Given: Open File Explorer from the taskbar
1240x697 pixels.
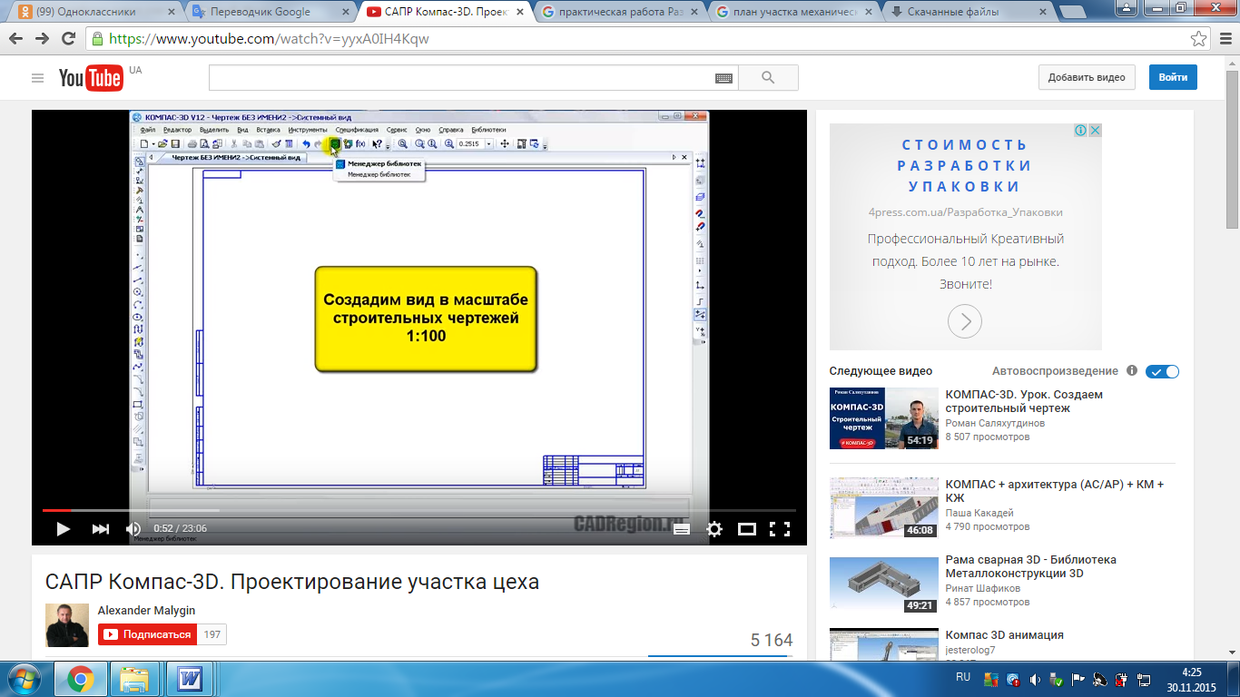Looking at the screenshot, I should [x=135, y=679].
